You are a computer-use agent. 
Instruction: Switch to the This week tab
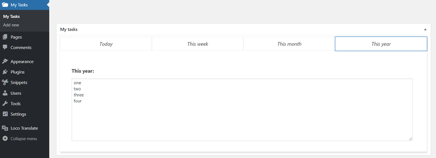pos(198,44)
